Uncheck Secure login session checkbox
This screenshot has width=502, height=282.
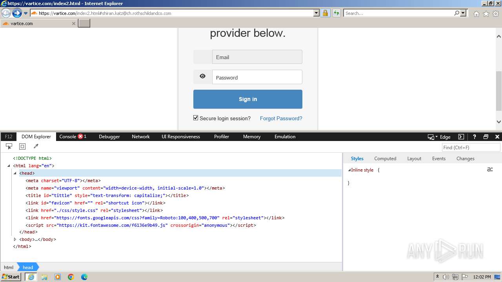coord(196,118)
